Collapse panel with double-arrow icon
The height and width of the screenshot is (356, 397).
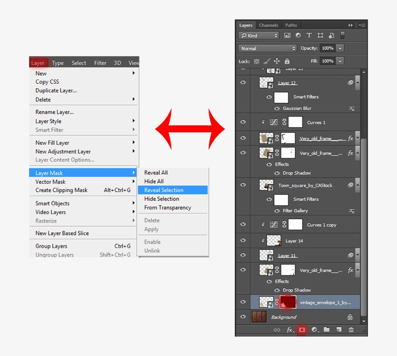(x=351, y=25)
